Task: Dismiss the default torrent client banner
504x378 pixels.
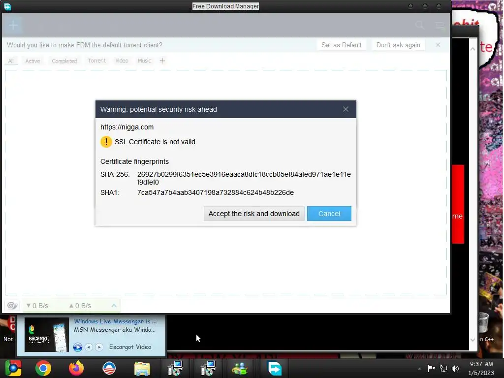Action: [x=438, y=45]
